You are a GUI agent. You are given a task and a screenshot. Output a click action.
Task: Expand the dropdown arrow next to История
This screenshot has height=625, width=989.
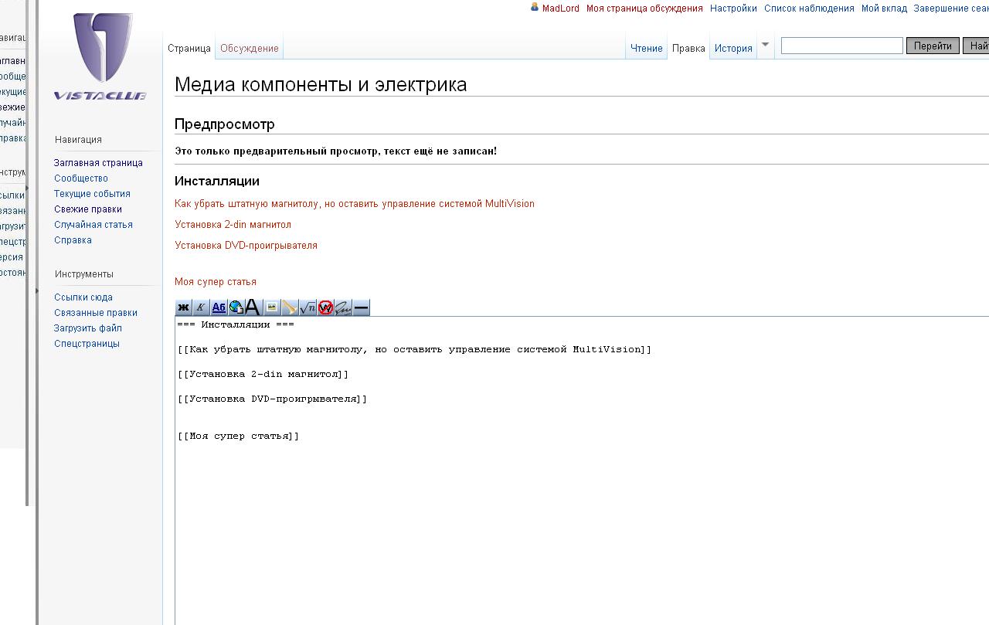[x=765, y=45]
